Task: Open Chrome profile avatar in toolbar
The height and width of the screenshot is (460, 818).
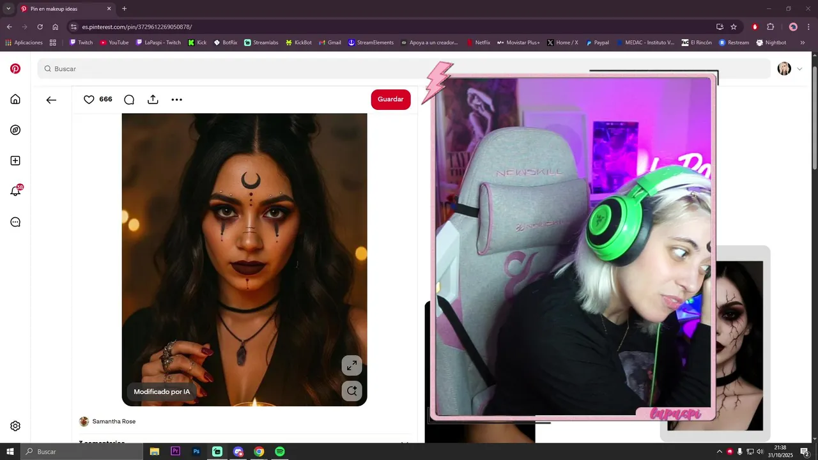Action: 793,27
